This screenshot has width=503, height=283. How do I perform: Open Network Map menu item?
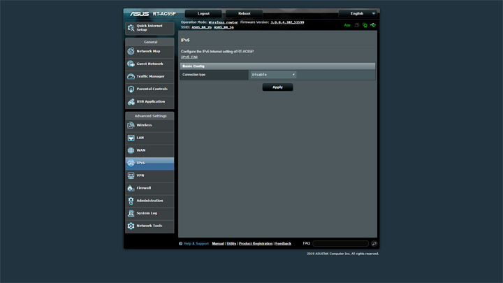coord(150,51)
